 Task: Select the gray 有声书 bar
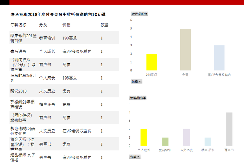point(229,129)
